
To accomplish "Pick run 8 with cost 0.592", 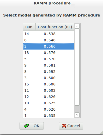I will [x=49, y=72].
